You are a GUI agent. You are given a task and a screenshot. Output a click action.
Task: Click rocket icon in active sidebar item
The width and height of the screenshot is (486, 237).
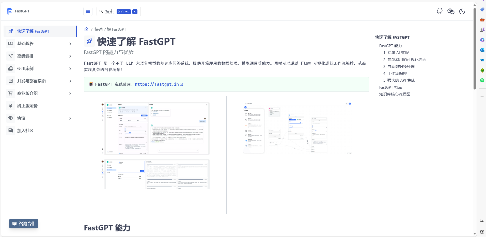[x=11, y=31]
